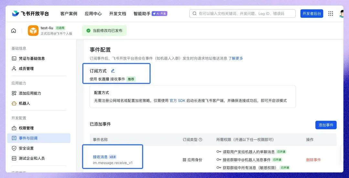
Task: Open 开发文档 in top navigation
Action: pyautogui.click(x=118, y=14)
